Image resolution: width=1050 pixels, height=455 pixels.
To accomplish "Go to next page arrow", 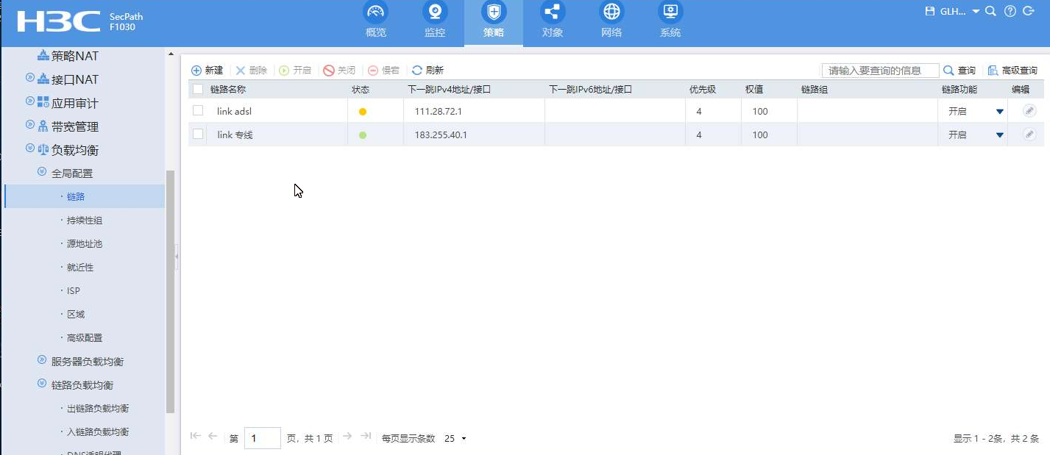I will (348, 436).
